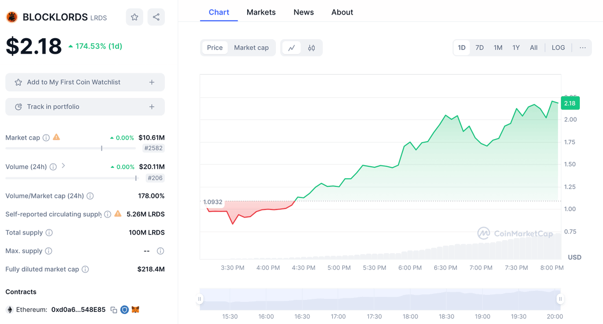
Task: Click the Market cap warning triangle
Action: [x=56, y=137]
